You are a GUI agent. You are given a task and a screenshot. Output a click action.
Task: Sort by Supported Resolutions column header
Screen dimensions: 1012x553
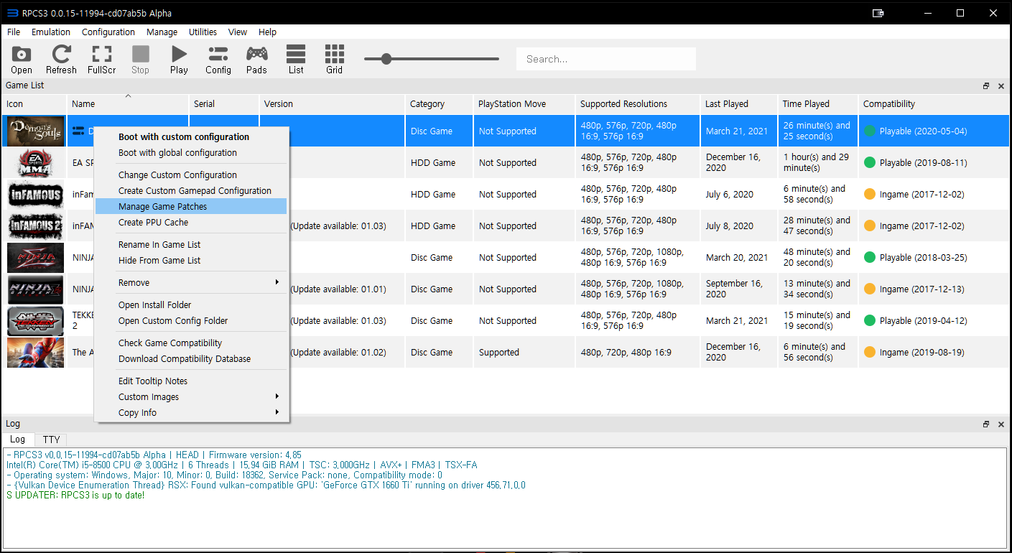pyautogui.click(x=638, y=103)
